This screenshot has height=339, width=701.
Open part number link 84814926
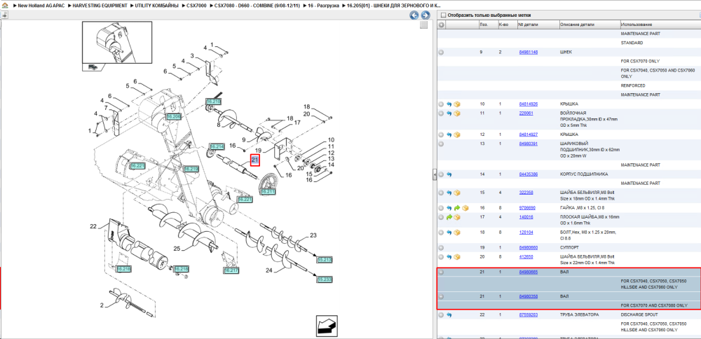[528, 104]
